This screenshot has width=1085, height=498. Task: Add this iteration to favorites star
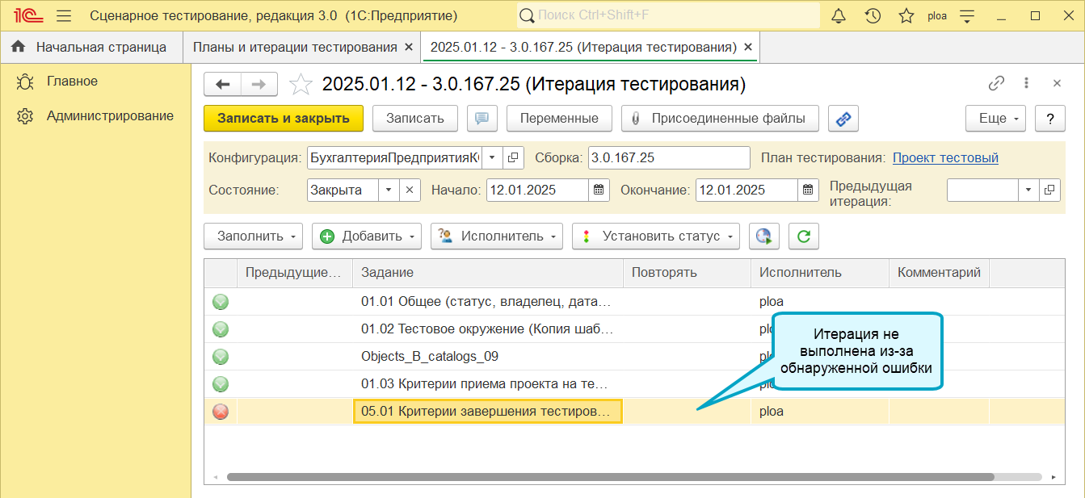(x=301, y=84)
